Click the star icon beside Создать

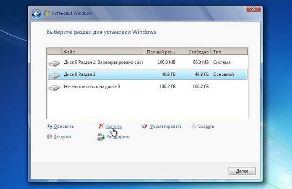[194, 126]
